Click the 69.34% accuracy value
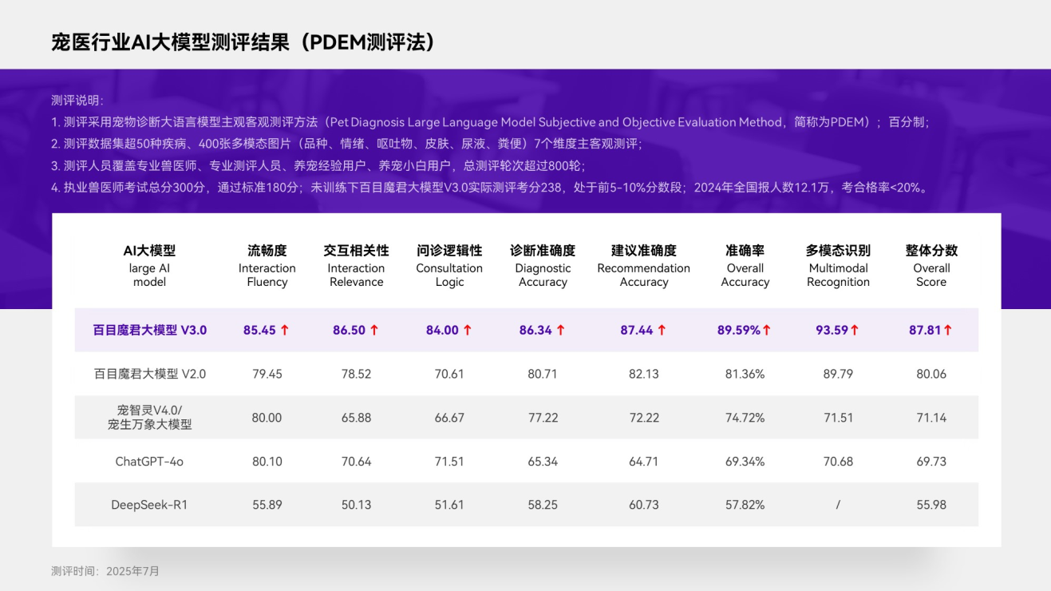This screenshot has width=1051, height=591. [x=745, y=462]
